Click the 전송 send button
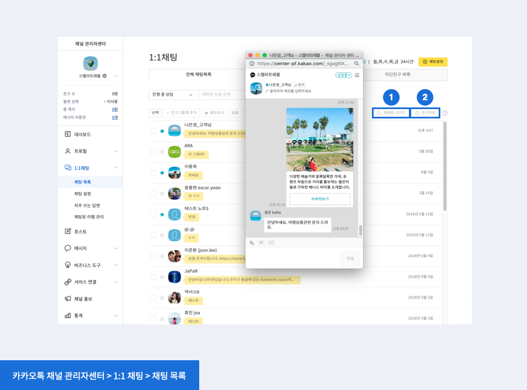The image size is (527, 390). (x=350, y=258)
